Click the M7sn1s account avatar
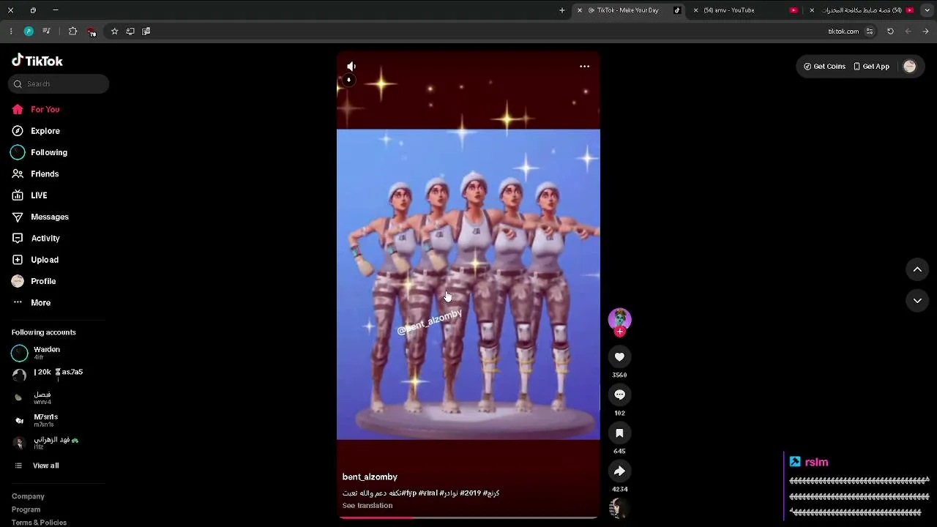Screen dimensions: 937x527 click(19, 421)
